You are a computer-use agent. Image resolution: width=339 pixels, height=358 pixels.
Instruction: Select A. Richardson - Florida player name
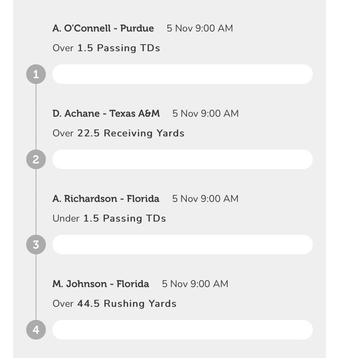click(106, 199)
